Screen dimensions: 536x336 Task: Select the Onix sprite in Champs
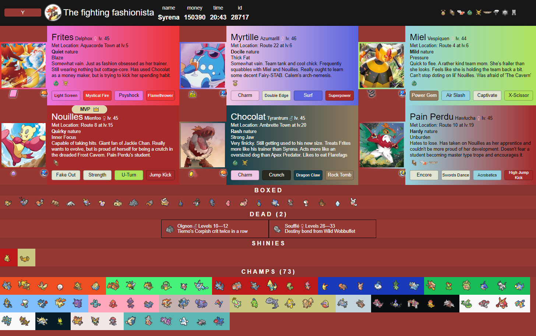click(272, 303)
